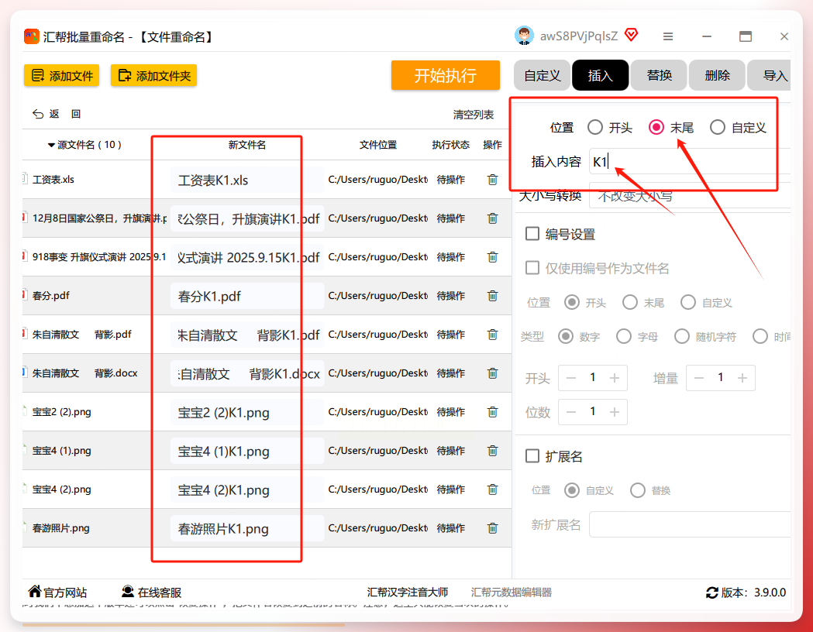The height and width of the screenshot is (632, 813).
Task: Click the version refresh icon
Action: [712, 592]
